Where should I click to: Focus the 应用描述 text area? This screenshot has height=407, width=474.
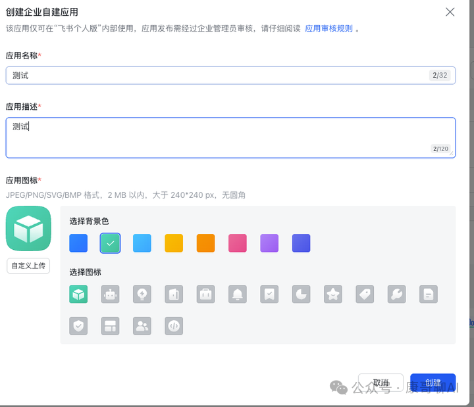tap(230, 137)
